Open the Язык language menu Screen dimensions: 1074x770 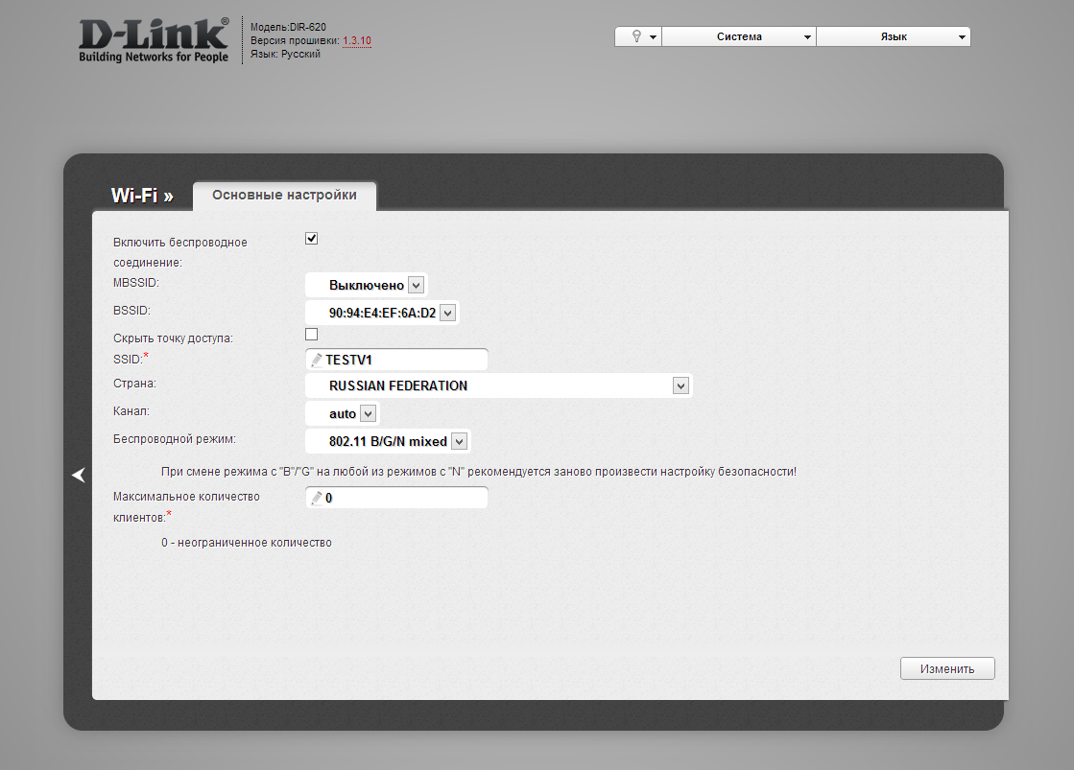tap(894, 36)
